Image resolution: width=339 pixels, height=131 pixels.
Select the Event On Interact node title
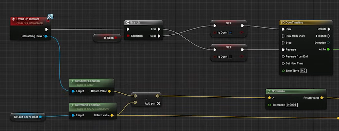point(28,19)
